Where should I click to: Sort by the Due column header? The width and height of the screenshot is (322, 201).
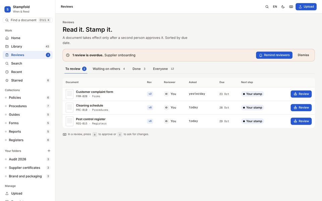point(222,82)
